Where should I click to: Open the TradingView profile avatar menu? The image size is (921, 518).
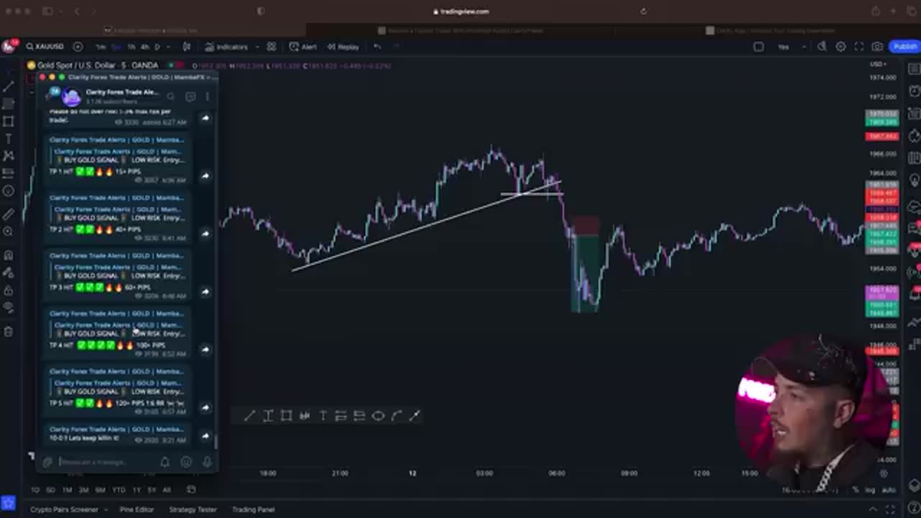9,47
